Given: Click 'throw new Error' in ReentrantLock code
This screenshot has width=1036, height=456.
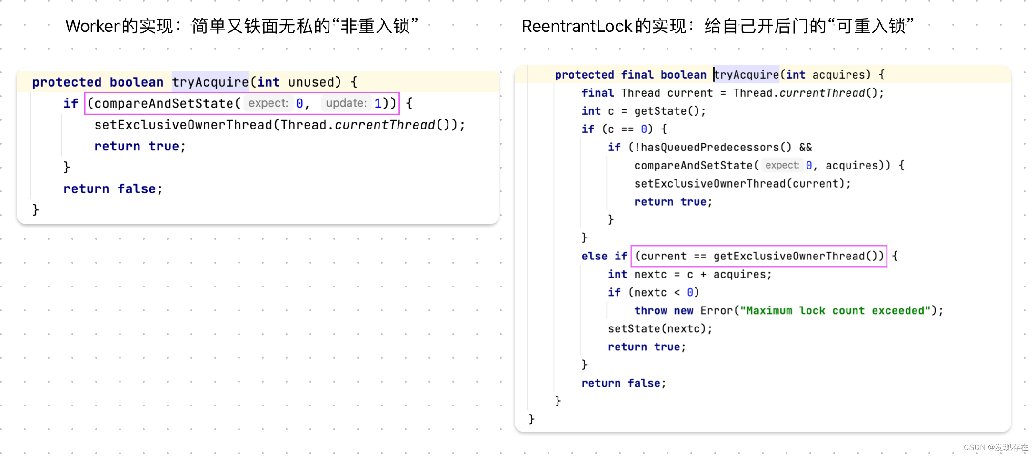Looking at the screenshot, I should (684, 310).
